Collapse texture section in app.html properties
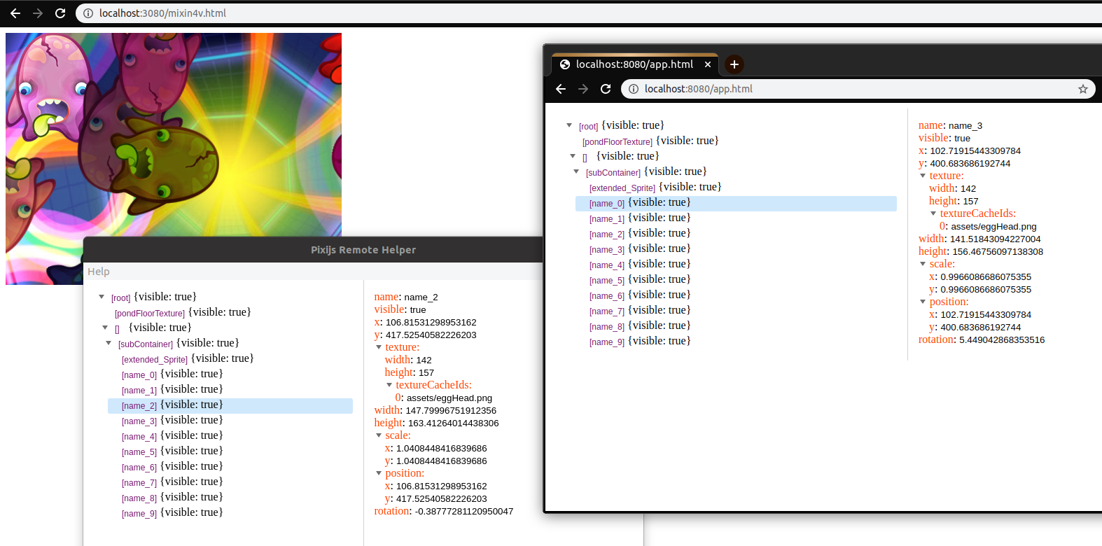The image size is (1102, 546). pos(923,176)
